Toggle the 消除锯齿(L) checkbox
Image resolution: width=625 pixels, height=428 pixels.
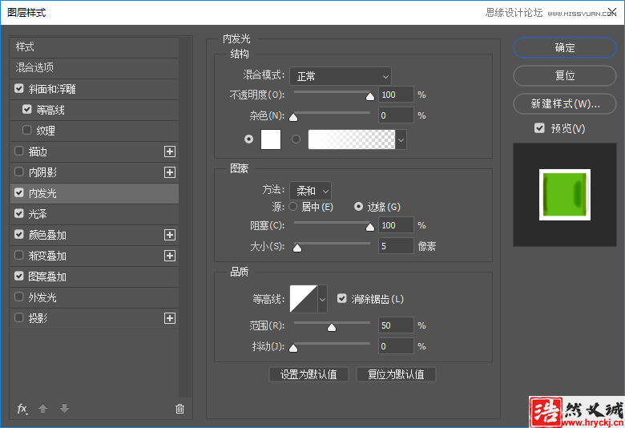pyautogui.click(x=342, y=298)
